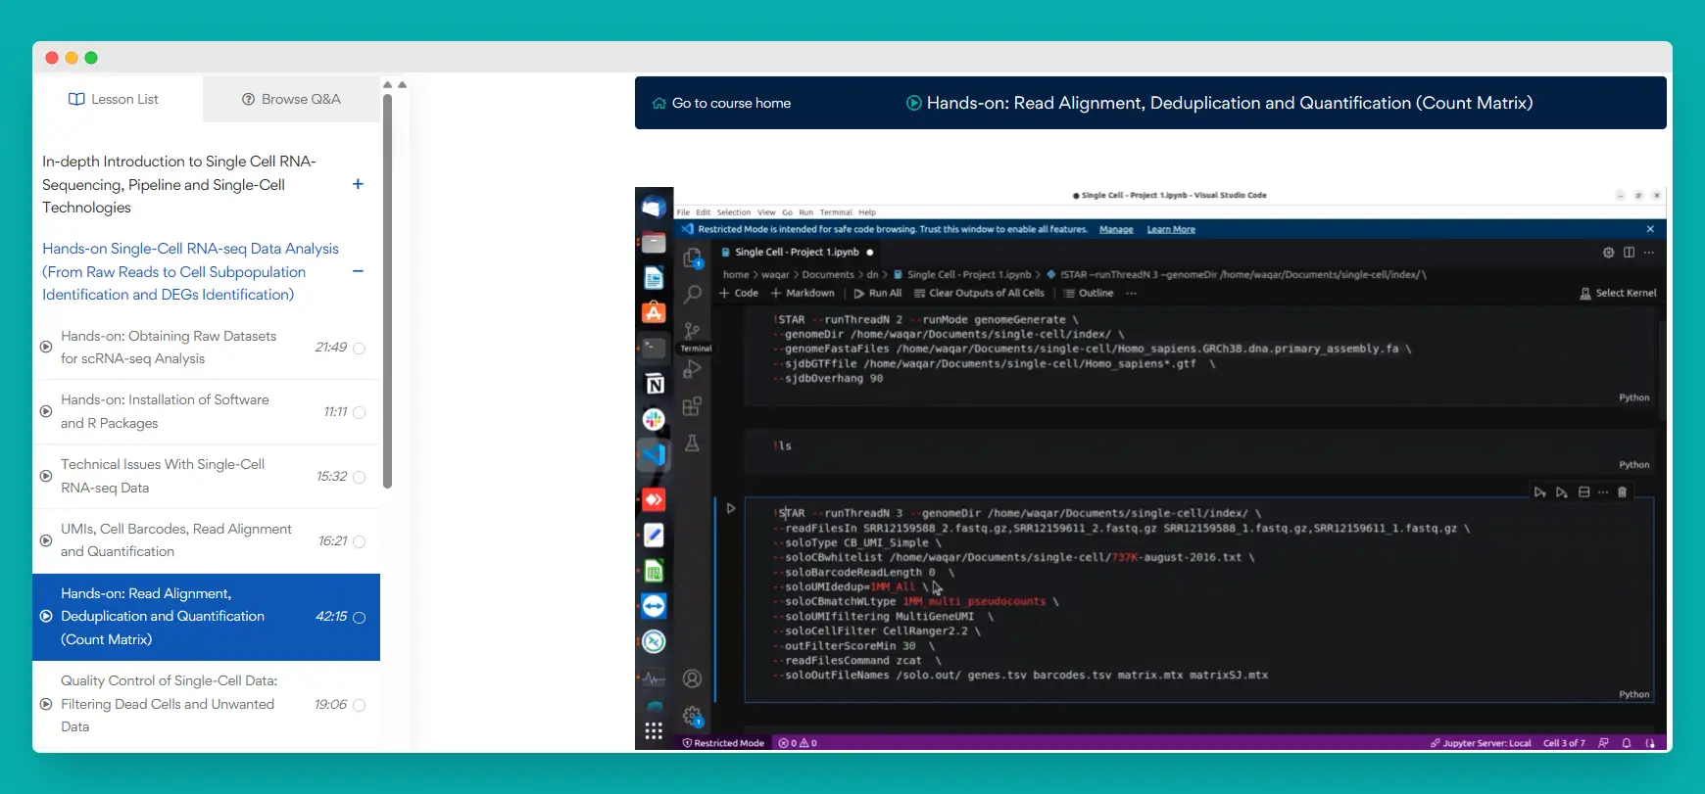Click 'Clear Outputs of All Cells' button

tap(979, 293)
